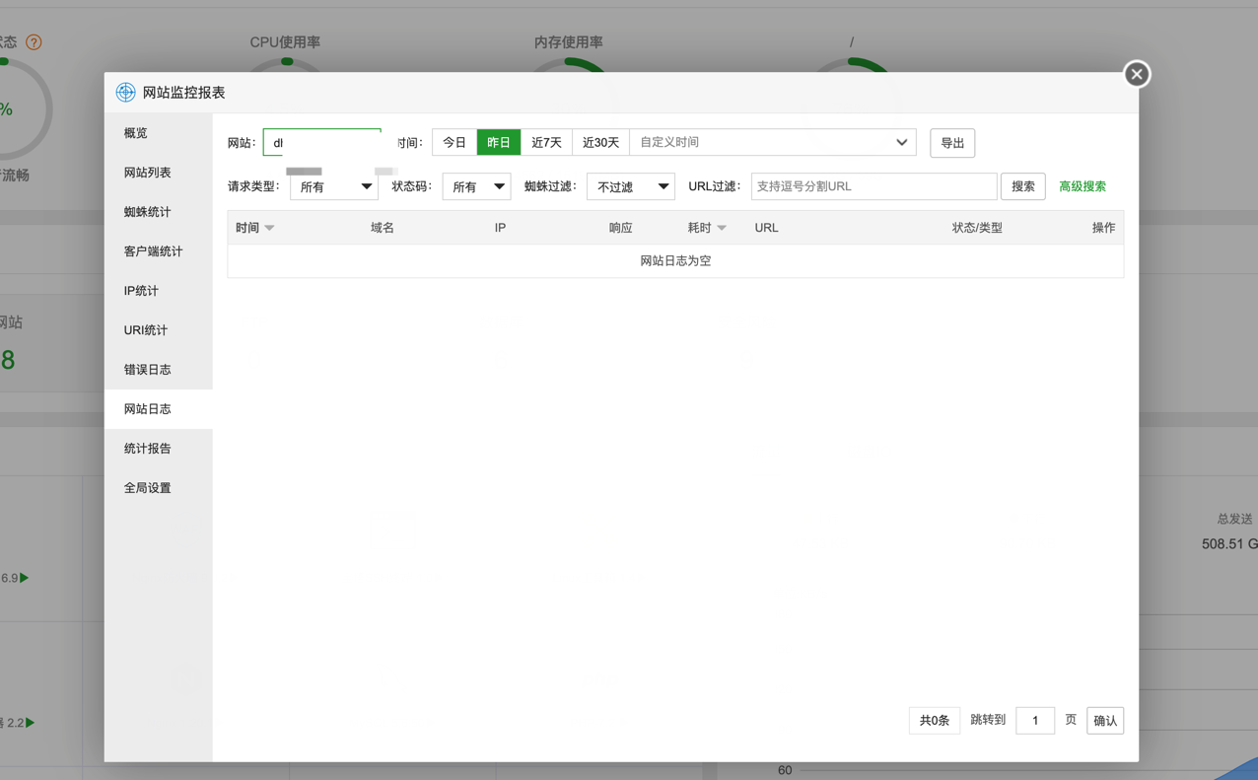Viewport: 1258px width, 780px height.
Task: Sort by 耗时 column arrow
Action: [722, 228]
